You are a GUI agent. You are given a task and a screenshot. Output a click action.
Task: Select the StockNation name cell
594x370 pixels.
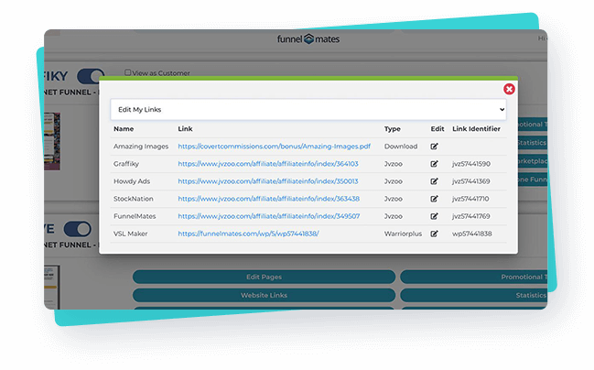coord(134,199)
